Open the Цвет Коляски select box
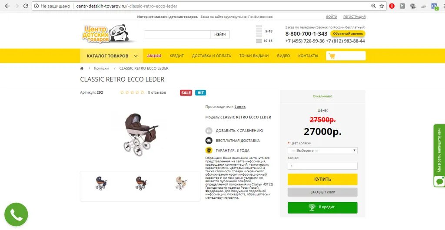The image size is (445, 230). coord(322,151)
